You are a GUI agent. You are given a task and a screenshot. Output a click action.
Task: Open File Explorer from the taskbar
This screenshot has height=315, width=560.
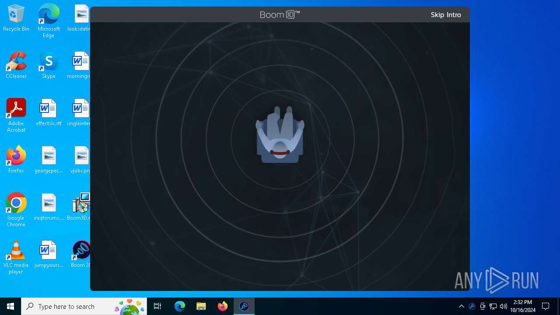(201, 306)
